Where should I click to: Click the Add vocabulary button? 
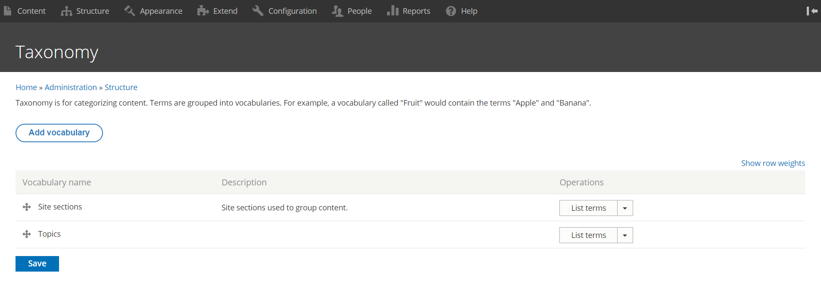59,133
